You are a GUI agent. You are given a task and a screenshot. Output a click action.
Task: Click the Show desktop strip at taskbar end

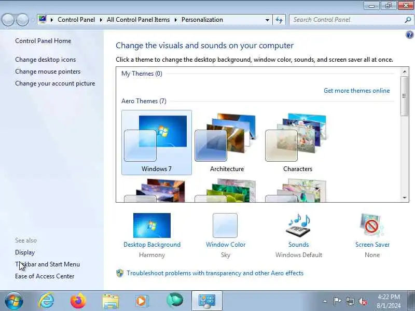click(x=412, y=301)
